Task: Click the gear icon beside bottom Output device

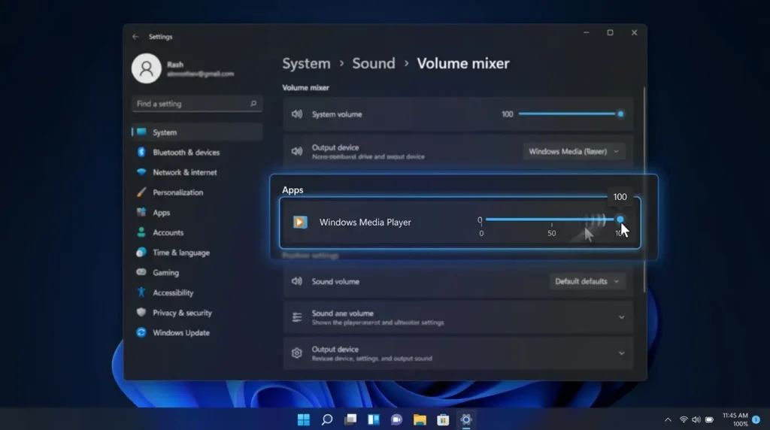Action: click(296, 353)
